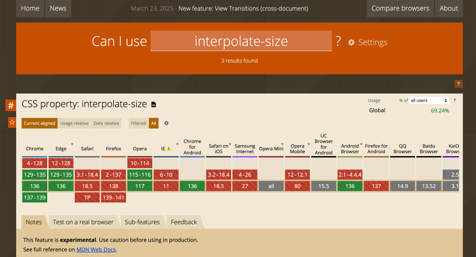Select Chrome 137-139 cell
This screenshot has height=257, width=476.
[34, 197]
